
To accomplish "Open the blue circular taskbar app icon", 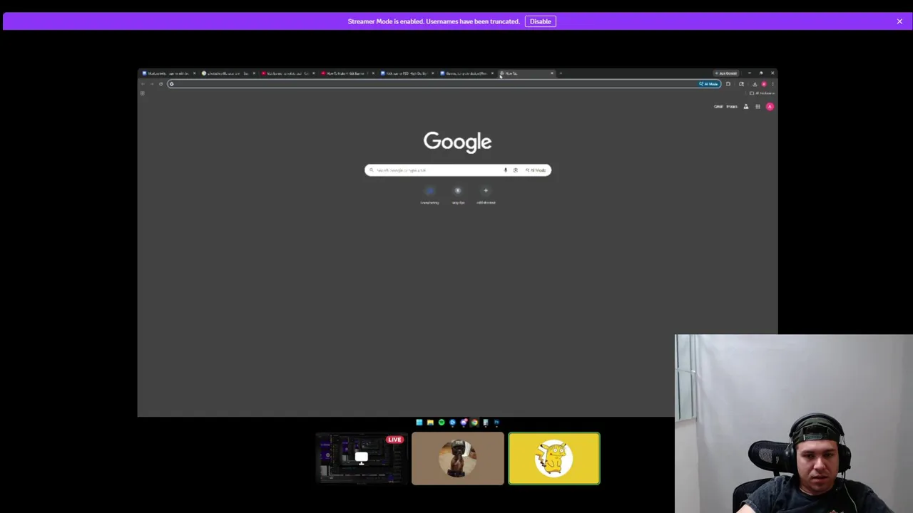I will pyautogui.click(x=452, y=423).
